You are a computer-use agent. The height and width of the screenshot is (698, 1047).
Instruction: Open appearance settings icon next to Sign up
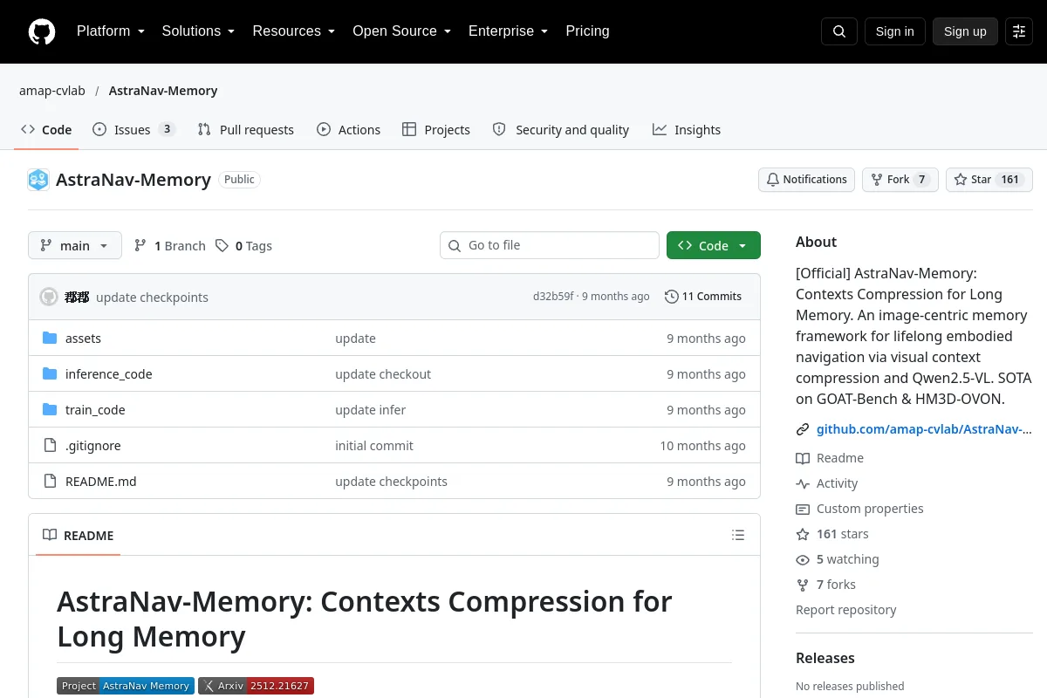click(x=1019, y=31)
